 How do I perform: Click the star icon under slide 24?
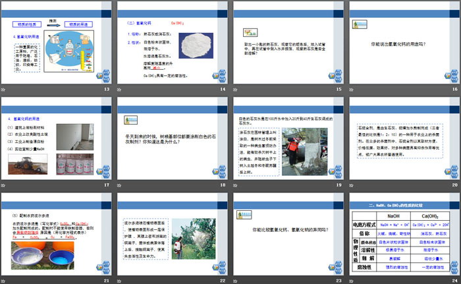[352, 280]
